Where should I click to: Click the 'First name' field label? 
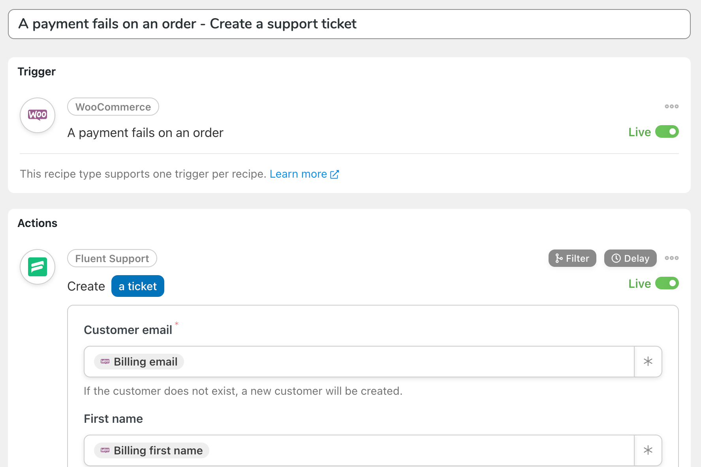click(x=113, y=419)
